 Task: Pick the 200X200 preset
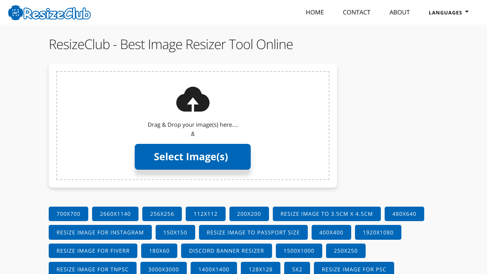click(249, 214)
